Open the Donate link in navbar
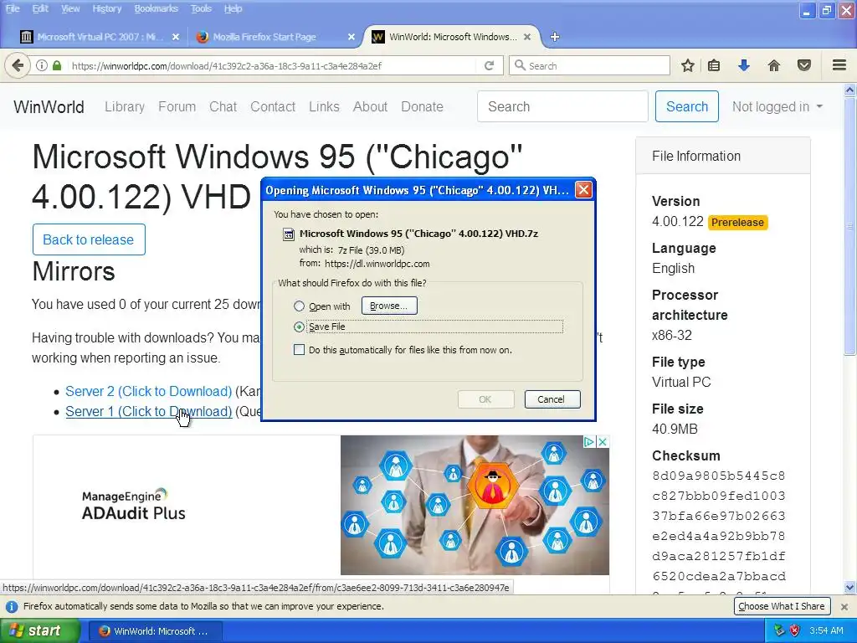The width and height of the screenshot is (857, 643). pos(422,106)
